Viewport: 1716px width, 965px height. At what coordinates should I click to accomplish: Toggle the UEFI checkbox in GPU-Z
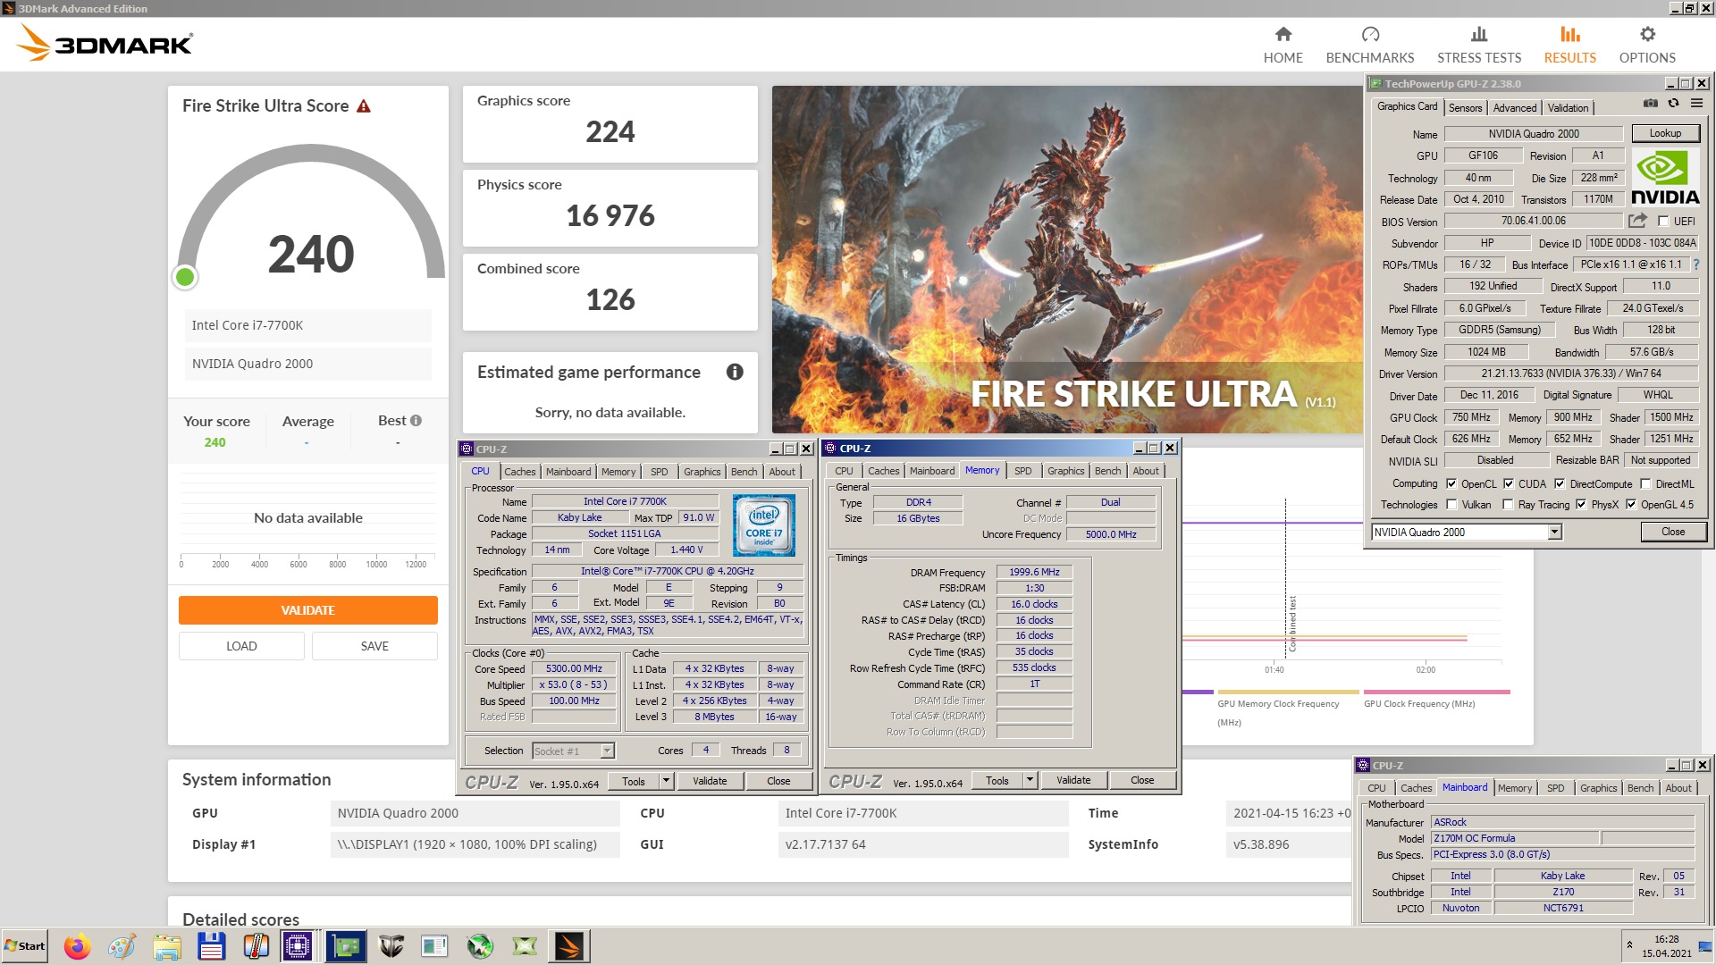coord(1663,221)
